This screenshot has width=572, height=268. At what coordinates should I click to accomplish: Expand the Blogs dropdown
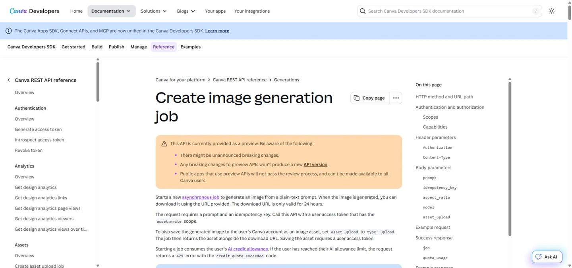[186, 11]
